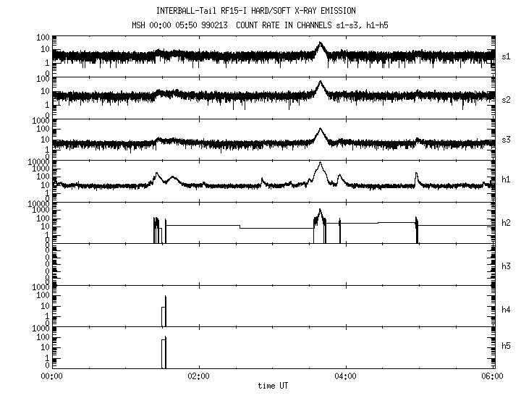Click the h3 channel label
This screenshot has width=521, height=398.
coord(506,266)
